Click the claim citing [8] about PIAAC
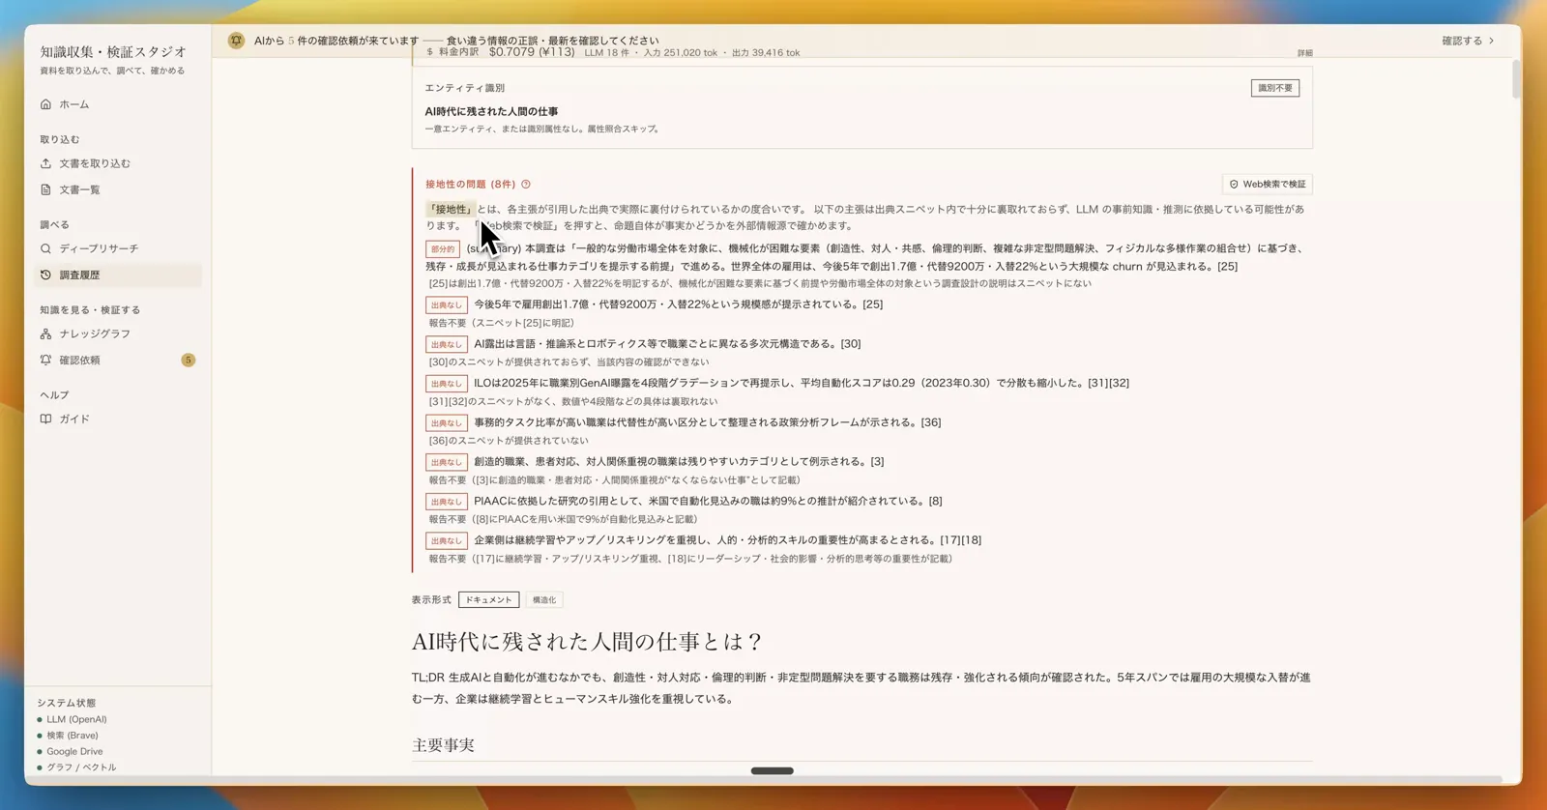 pos(708,501)
